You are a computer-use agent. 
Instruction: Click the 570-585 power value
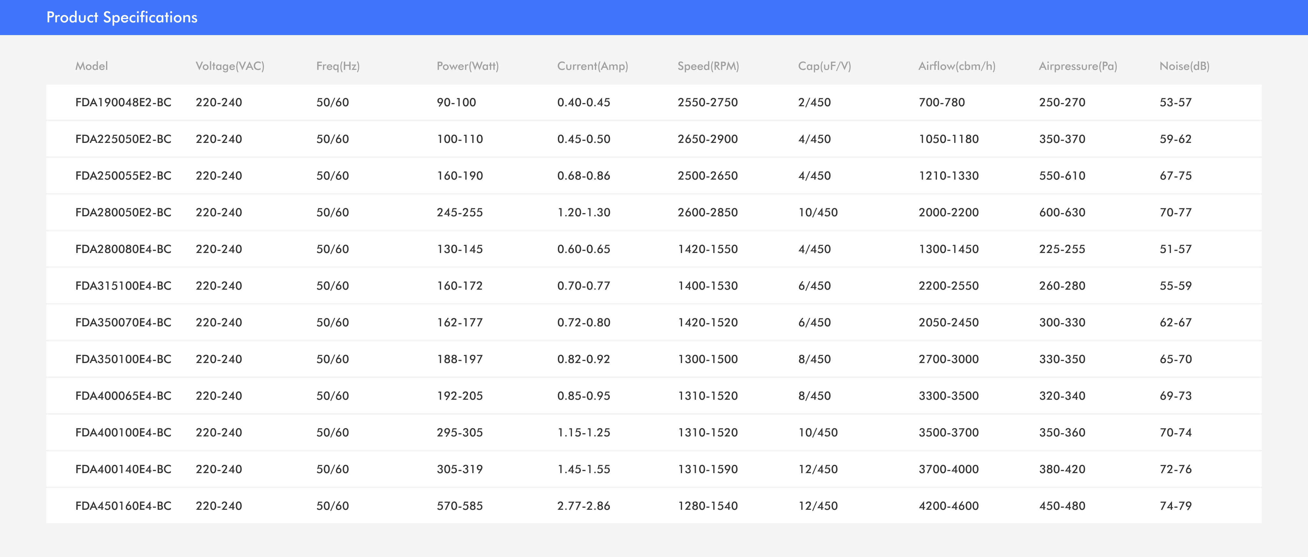[x=460, y=506]
